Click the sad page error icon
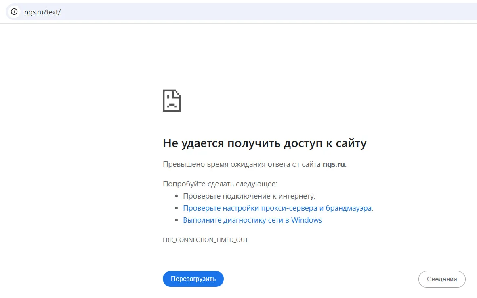The image size is (477, 298). click(x=172, y=100)
